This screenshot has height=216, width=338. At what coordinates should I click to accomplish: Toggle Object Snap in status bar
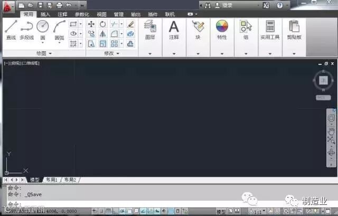click(129, 211)
